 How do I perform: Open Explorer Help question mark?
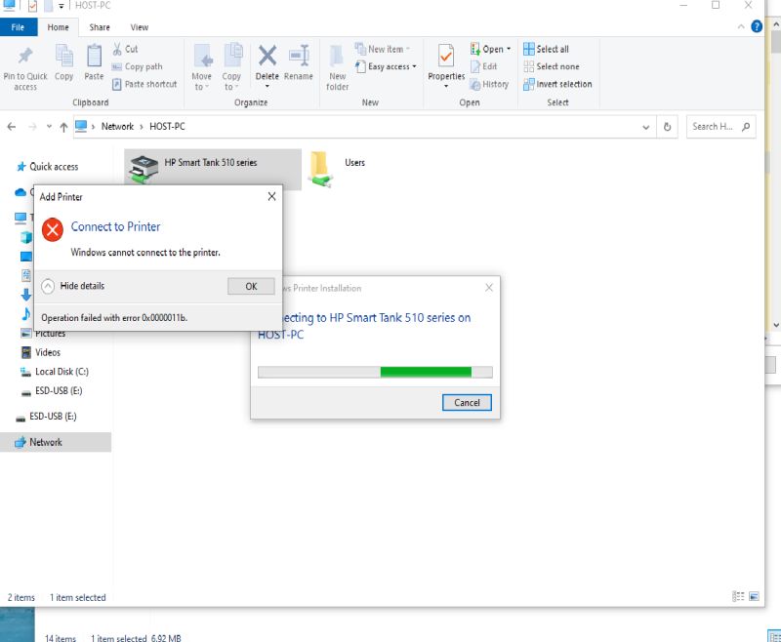(x=756, y=26)
